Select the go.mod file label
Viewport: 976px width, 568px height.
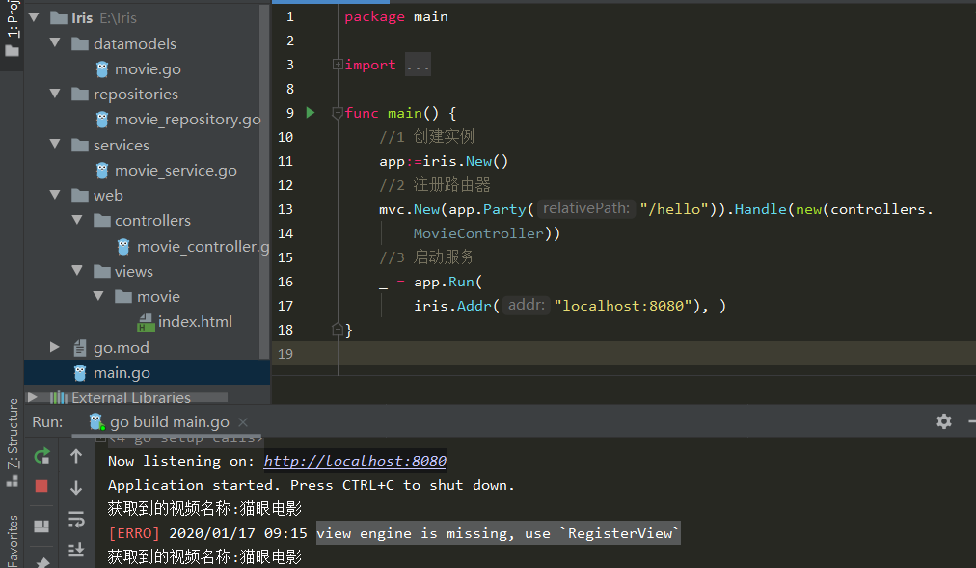click(x=122, y=348)
